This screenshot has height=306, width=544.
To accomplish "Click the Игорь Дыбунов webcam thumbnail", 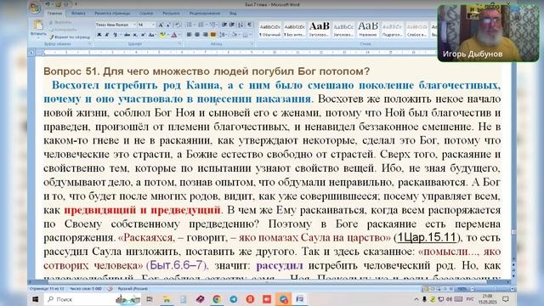I will coord(488,33).
